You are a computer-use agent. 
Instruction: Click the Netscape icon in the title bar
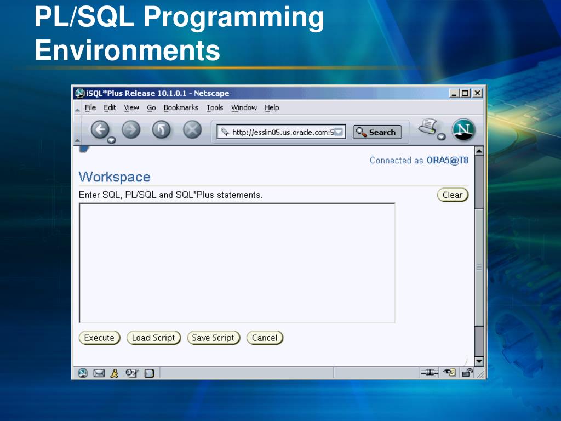click(80, 93)
